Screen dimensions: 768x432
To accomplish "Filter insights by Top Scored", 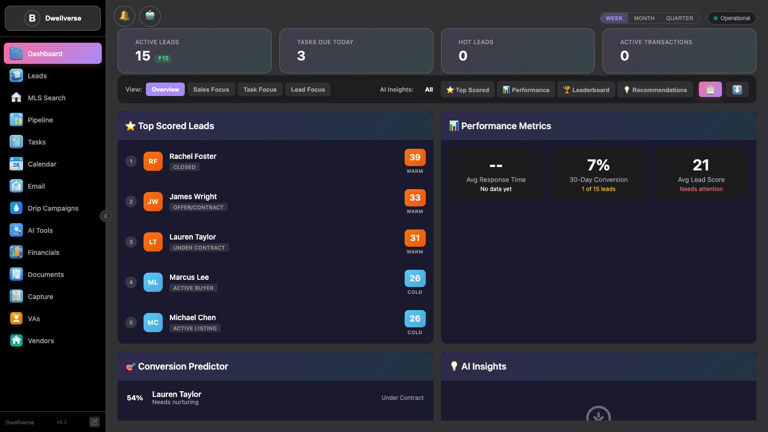I will click(468, 90).
